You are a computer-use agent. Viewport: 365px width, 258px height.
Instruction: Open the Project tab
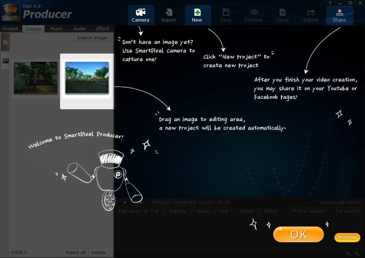[10, 28]
